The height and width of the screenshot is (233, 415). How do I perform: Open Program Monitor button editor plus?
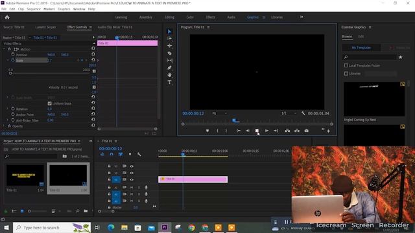(x=328, y=131)
